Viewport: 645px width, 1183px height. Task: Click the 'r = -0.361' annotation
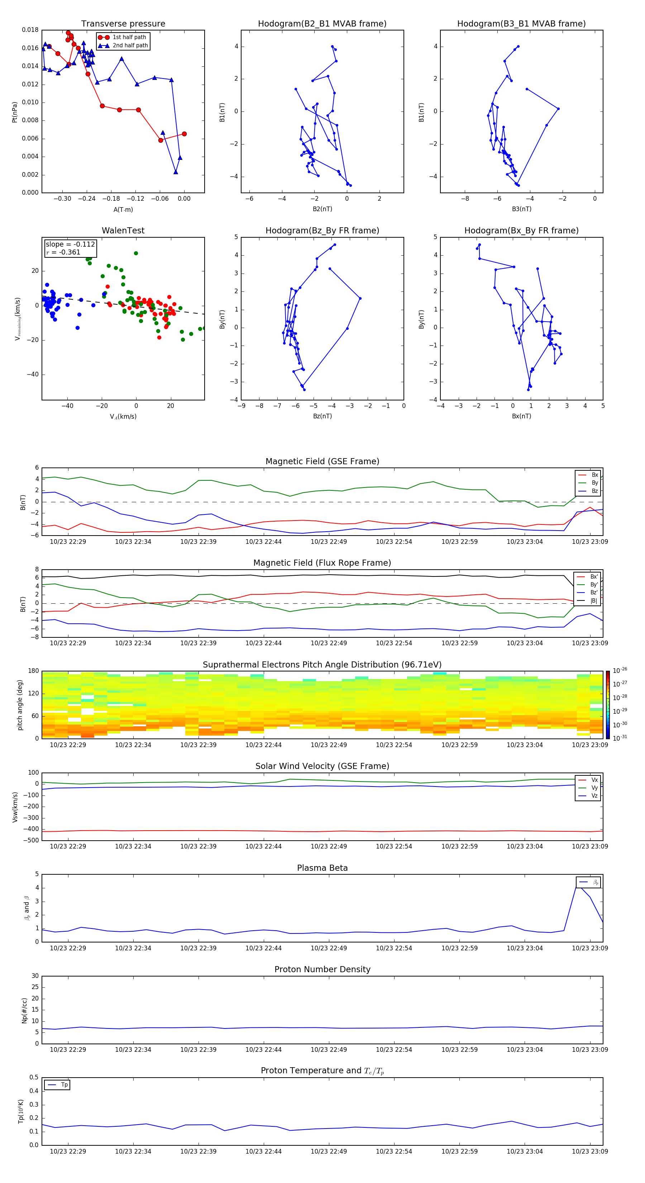coord(63,252)
